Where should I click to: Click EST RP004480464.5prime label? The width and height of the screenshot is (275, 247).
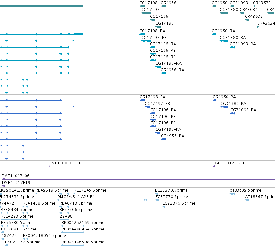[x=83, y=229]
